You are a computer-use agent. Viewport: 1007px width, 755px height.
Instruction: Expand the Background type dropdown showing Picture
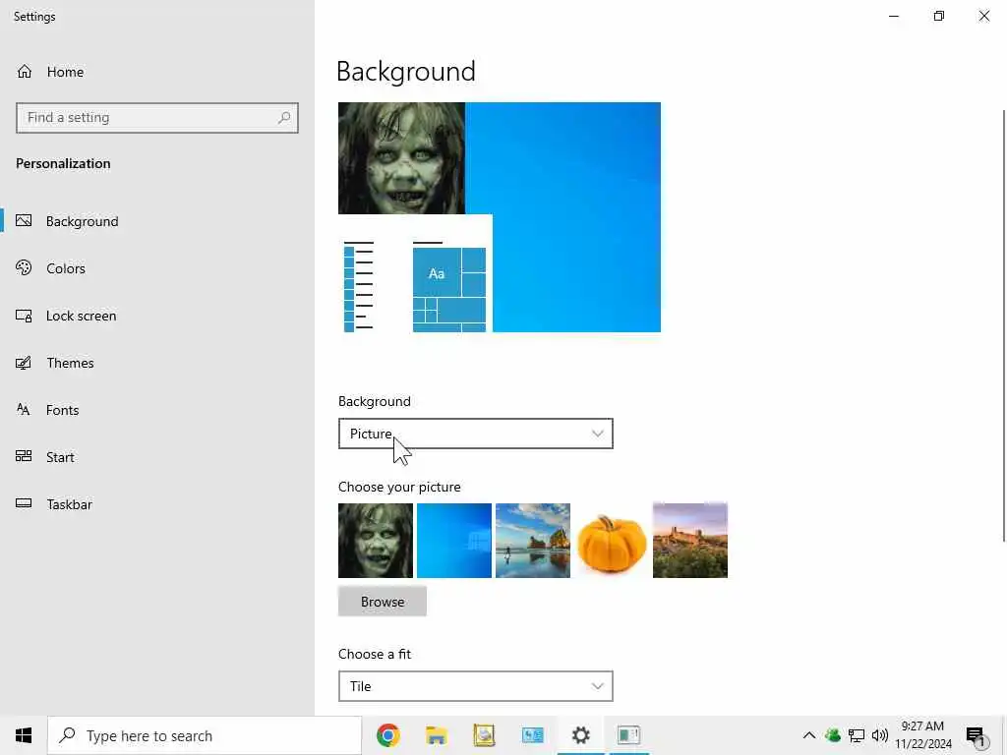click(x=475, y=434)
